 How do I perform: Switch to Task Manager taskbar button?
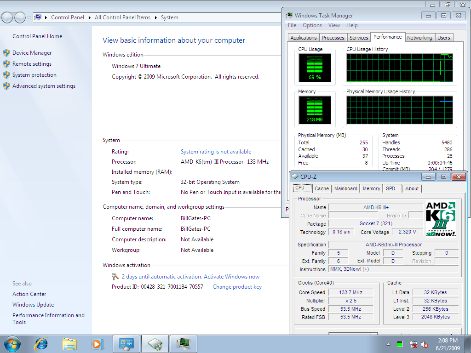(184, 344)
